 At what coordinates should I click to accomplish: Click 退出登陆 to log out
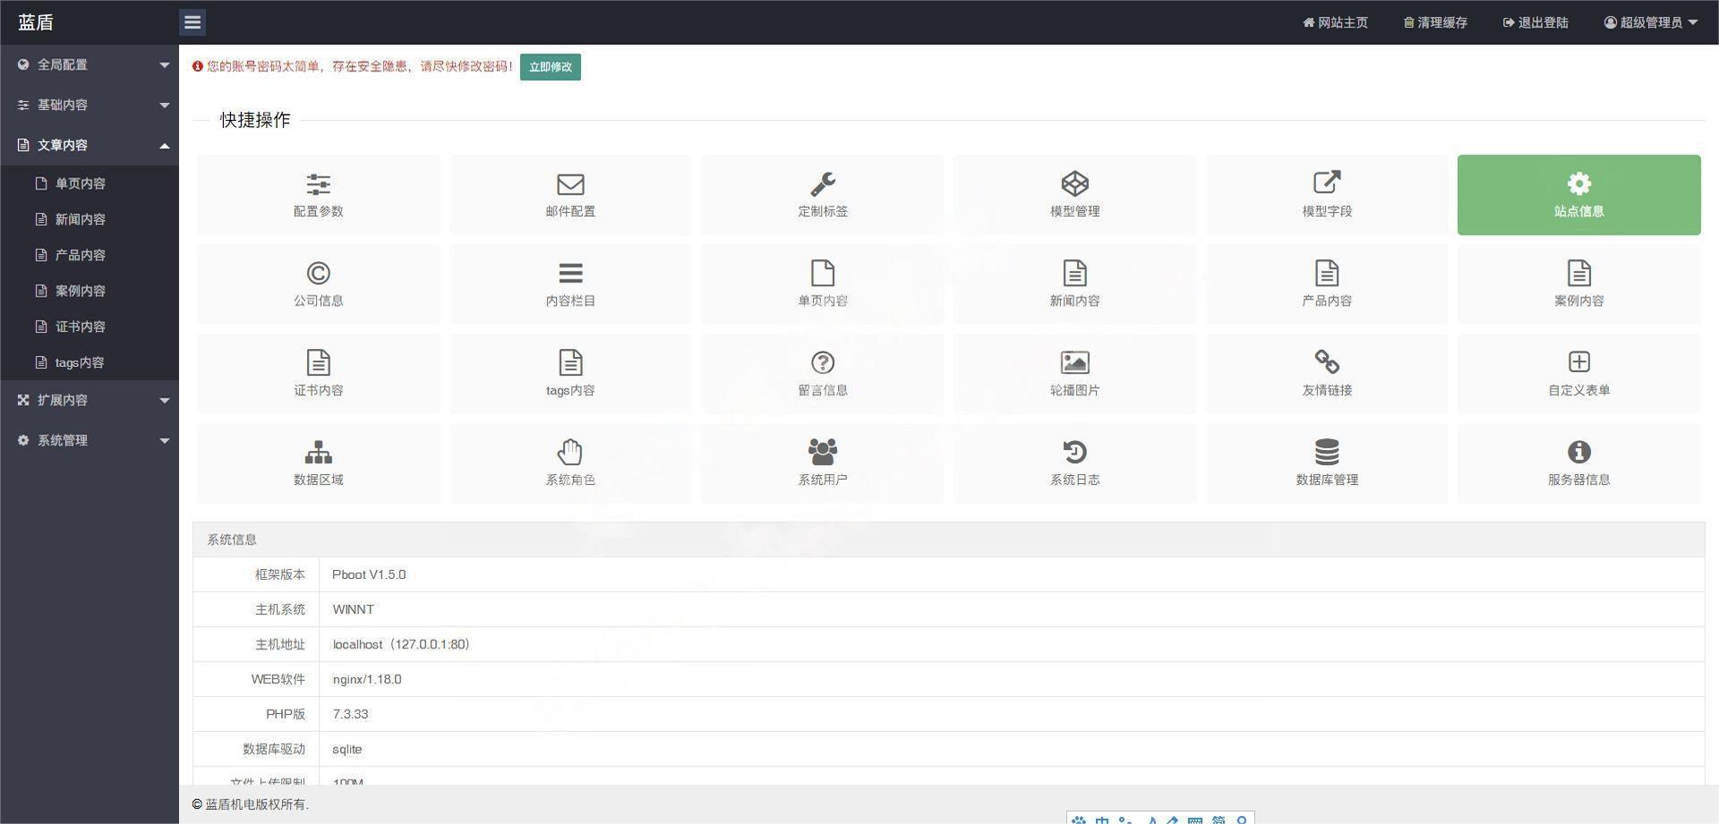tap(1535, 22)
